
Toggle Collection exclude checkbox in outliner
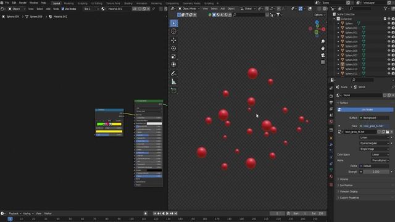click(385, 19)
